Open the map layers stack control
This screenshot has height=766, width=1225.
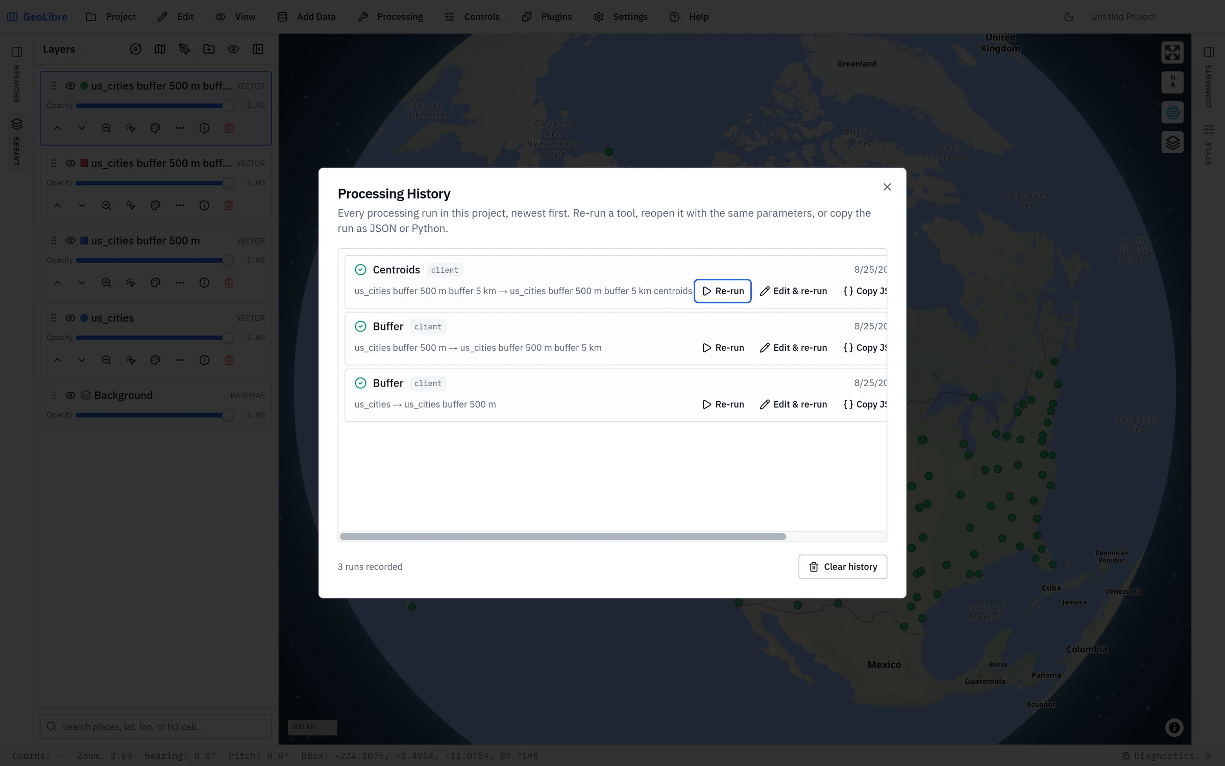click(x=1172, y=142)
